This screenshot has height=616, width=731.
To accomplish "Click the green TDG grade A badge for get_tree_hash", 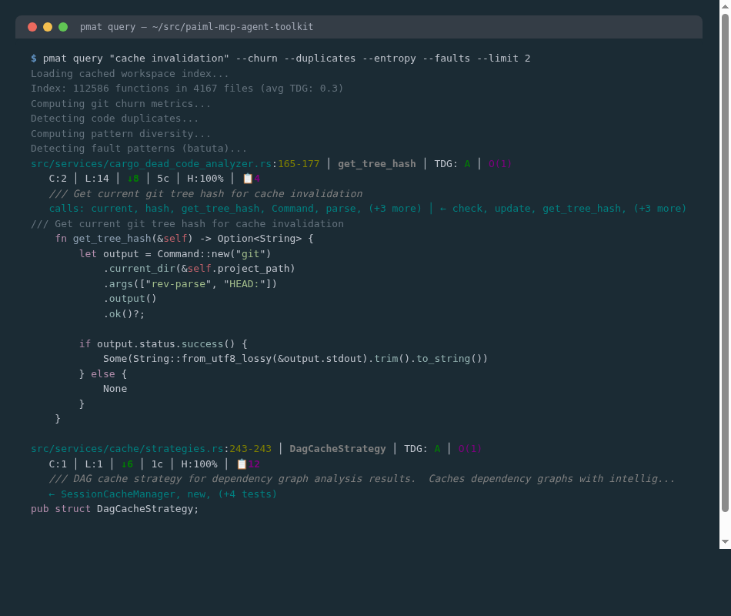I will [x=466, y=163].
